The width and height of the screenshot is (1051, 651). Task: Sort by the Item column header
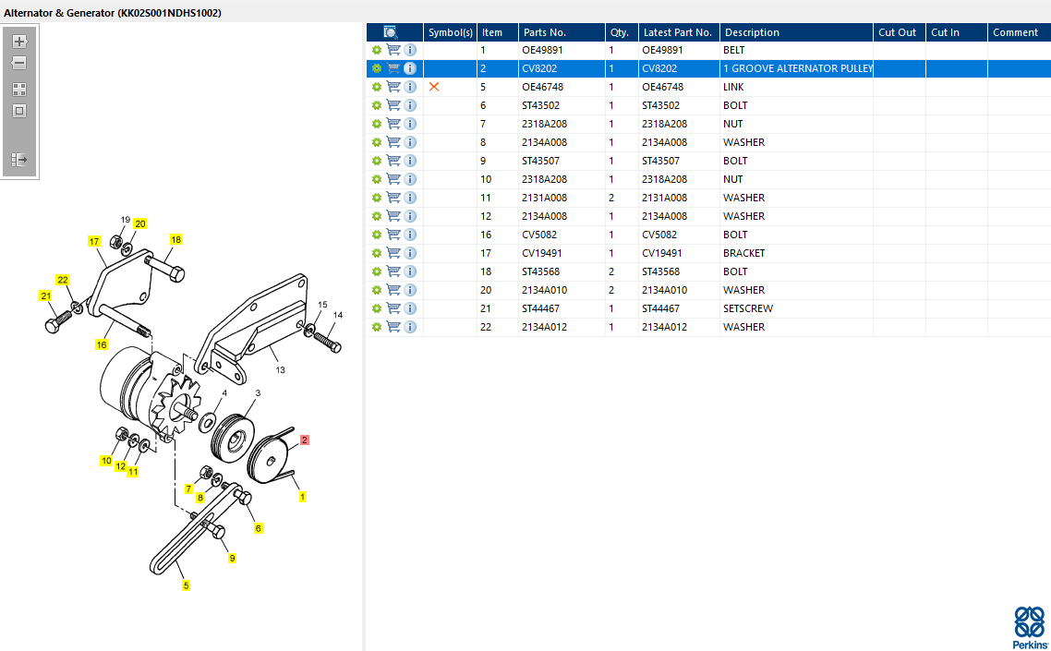coord(498,32)
